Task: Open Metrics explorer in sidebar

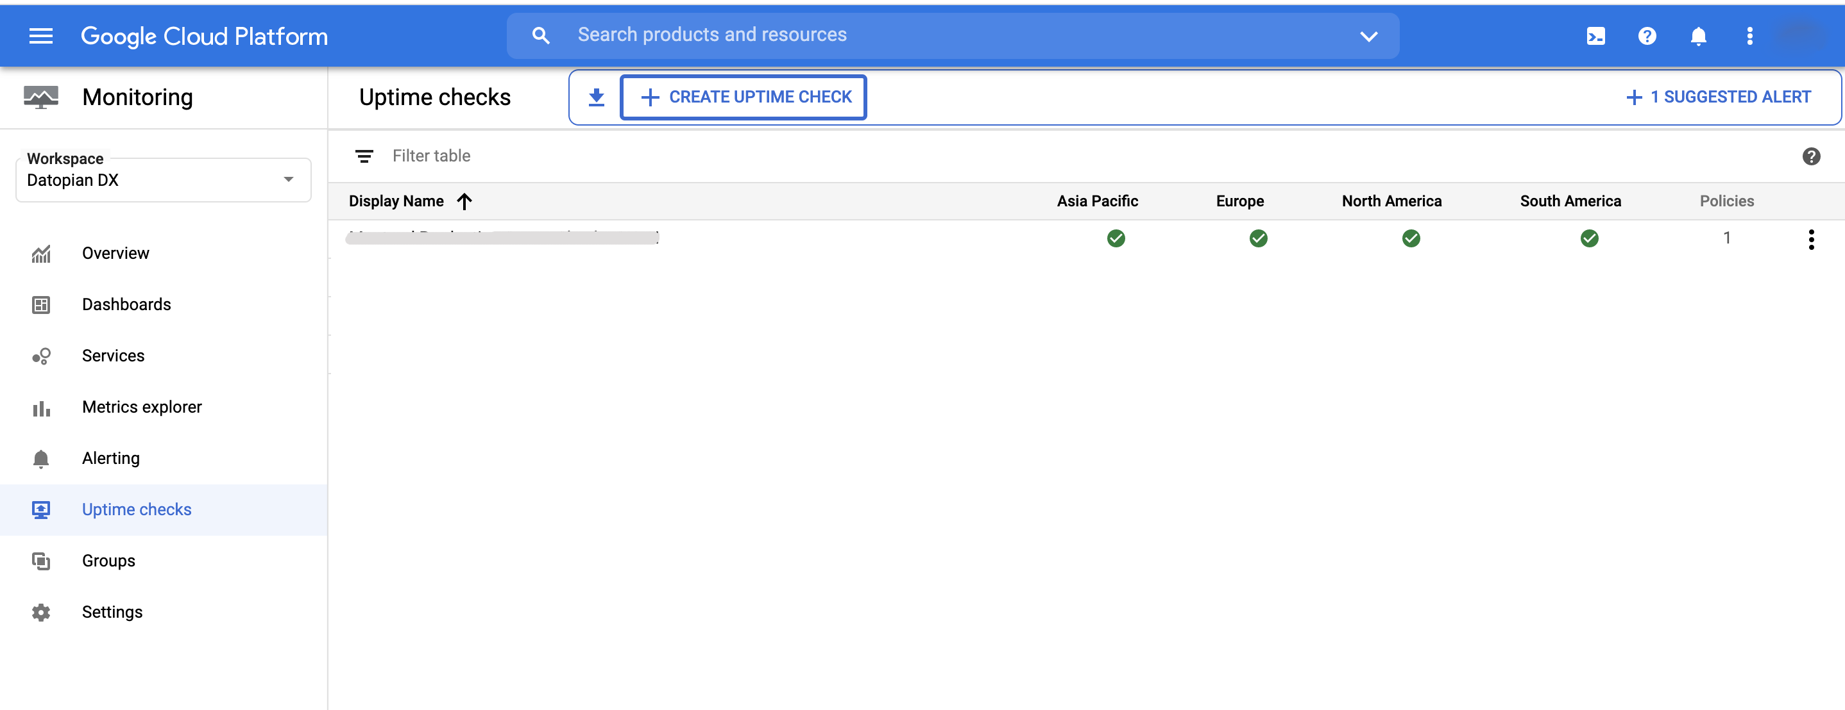Action: coord(142,406)
